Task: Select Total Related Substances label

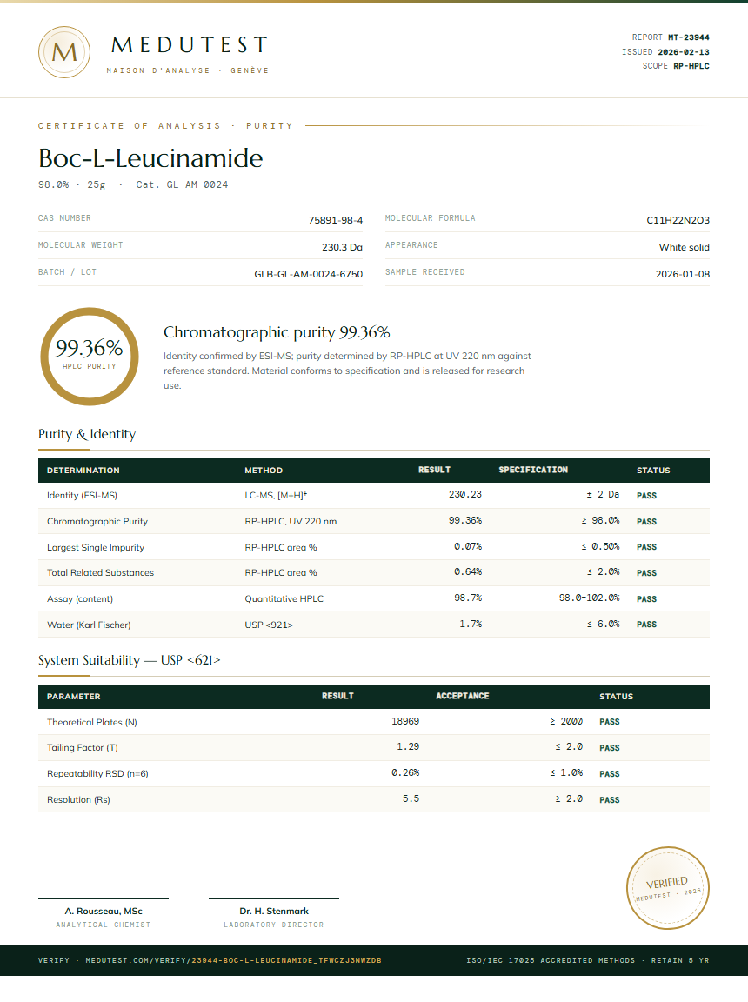Action: coord(100,572)
